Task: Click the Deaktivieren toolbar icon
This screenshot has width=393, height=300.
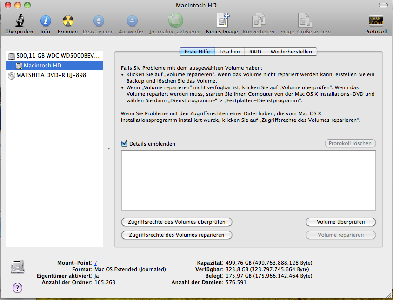Action: 98,21
